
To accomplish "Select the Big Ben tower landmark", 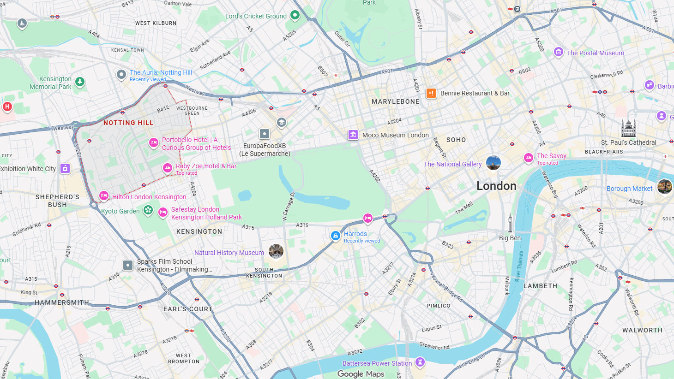I will tap(510, 223).
